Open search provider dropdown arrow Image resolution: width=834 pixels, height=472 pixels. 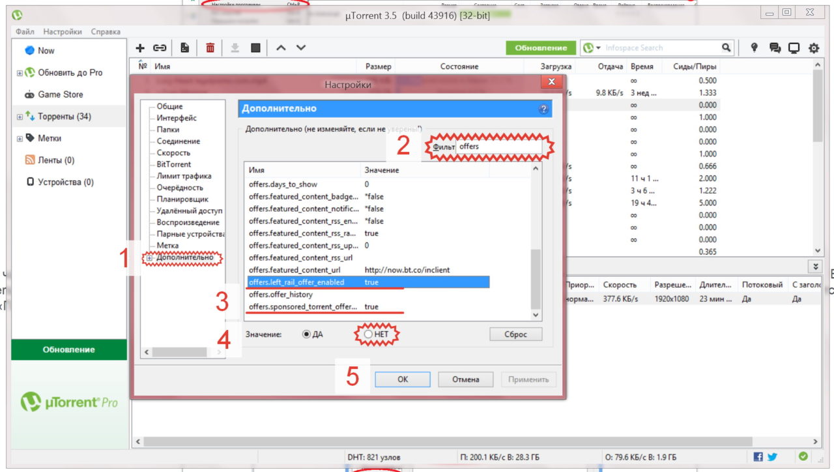[x=598, y=48]
